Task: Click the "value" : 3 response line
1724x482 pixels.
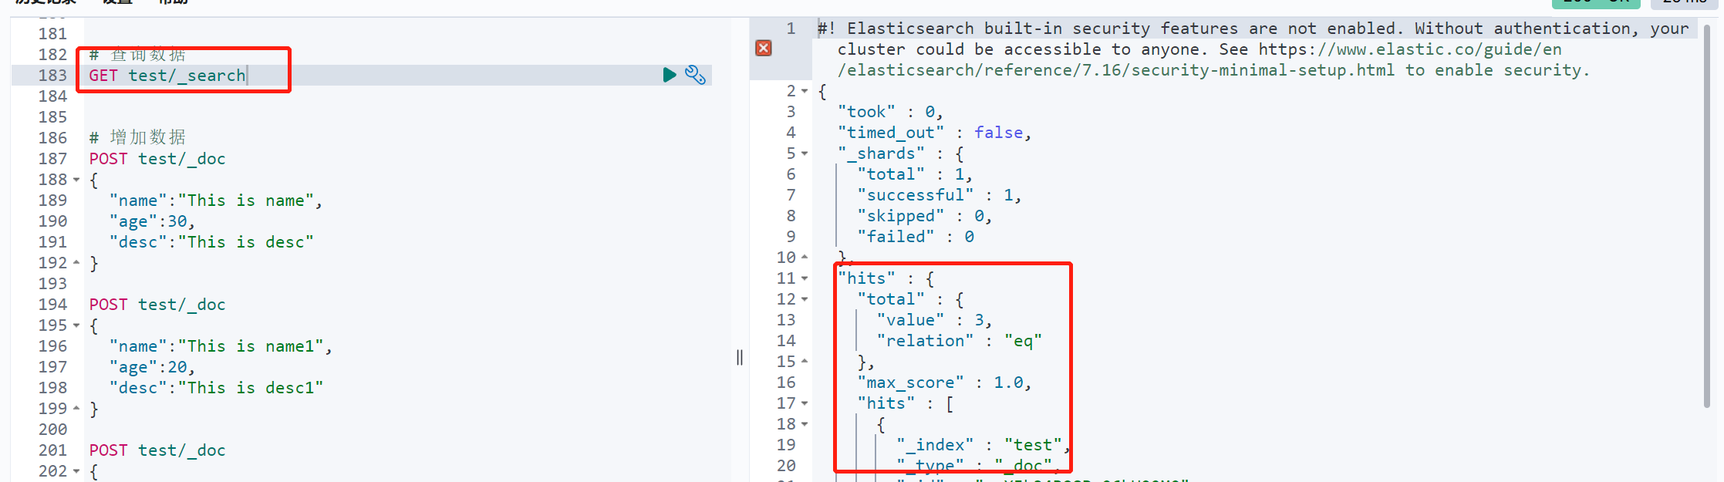Action: click(934, 320)
